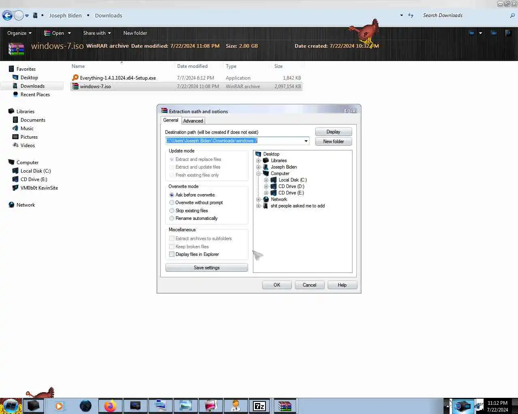Image resolution: width=518 pixels, height=414 pixels.
Task: Confirm extraction with OK button
Action: [x=277, y=285]
